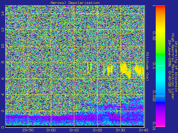Click the 'University of Wisconsin' text

(x=176, y=66)
